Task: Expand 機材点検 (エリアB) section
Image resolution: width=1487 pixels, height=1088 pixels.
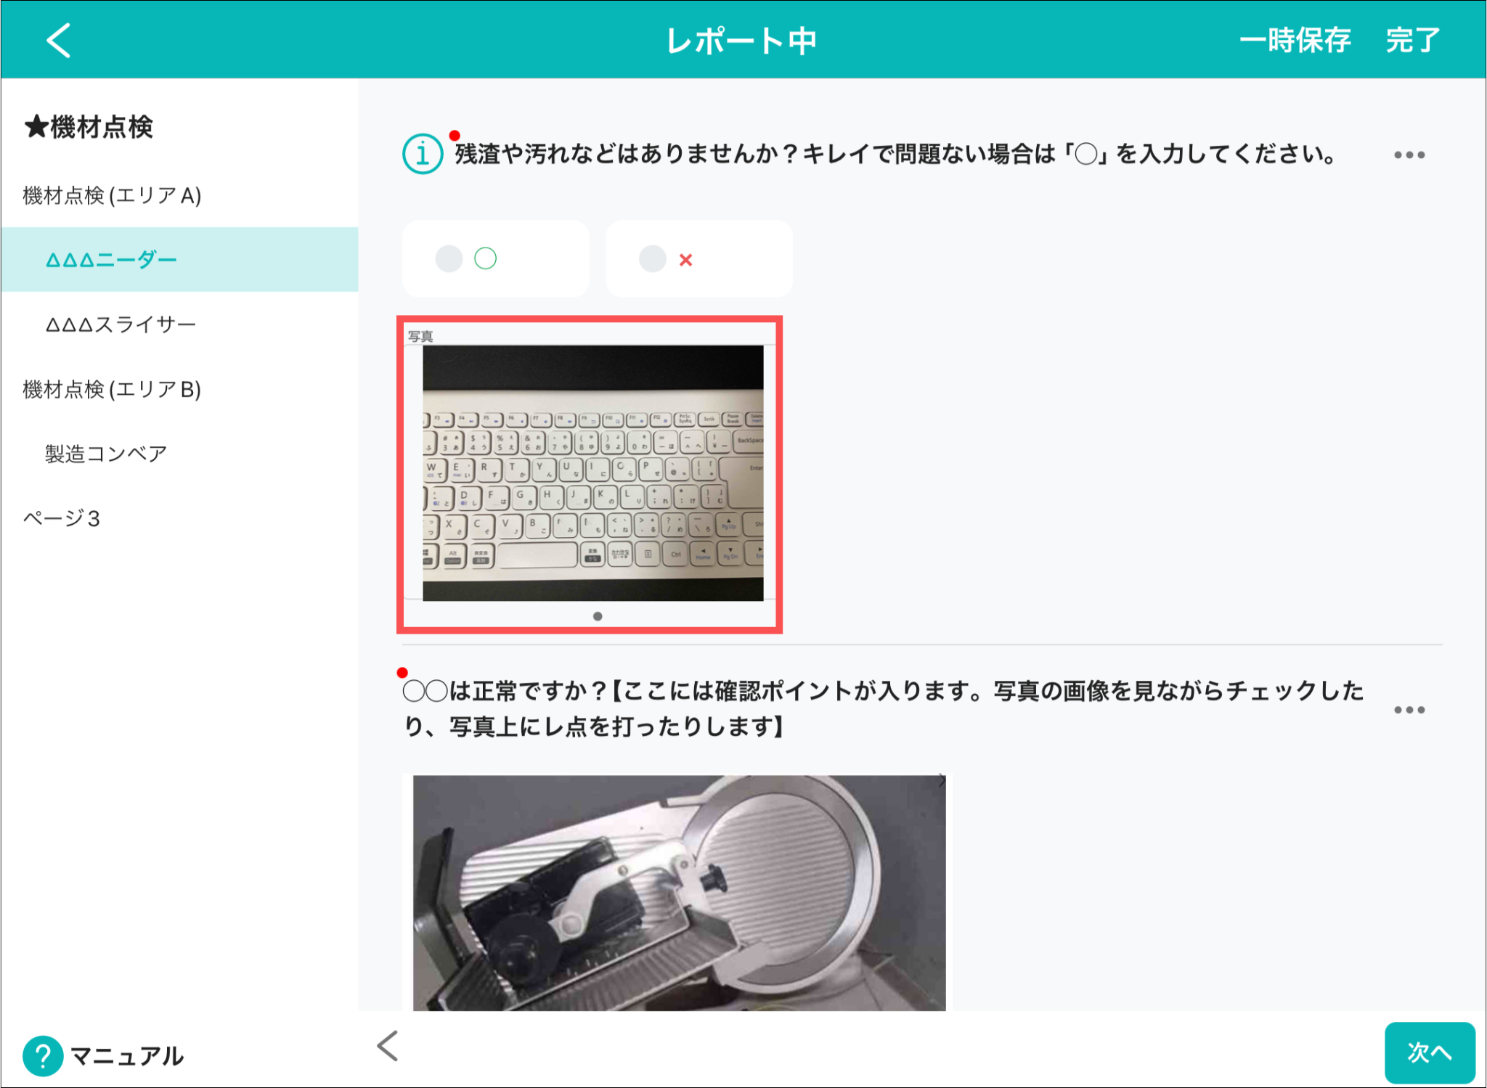Action: coord(112,390)
